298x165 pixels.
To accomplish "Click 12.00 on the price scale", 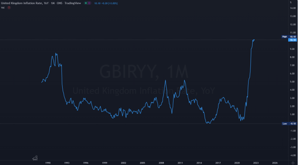I will (x=293, y=24).
